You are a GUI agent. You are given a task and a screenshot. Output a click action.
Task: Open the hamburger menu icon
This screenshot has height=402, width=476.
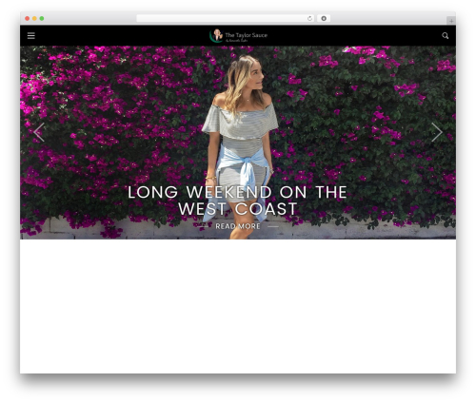[x=31, y=35]
